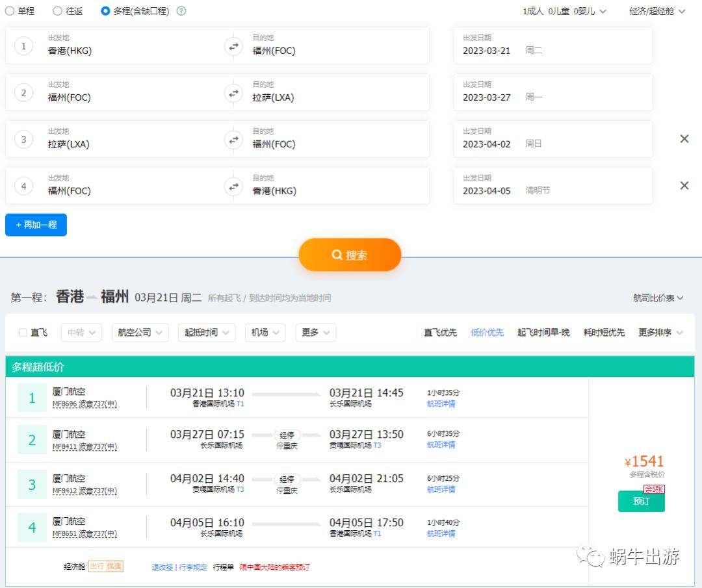Screen dimensions: 702x588
Task: Delete the fourth segment using X icon
Action: 684,186
